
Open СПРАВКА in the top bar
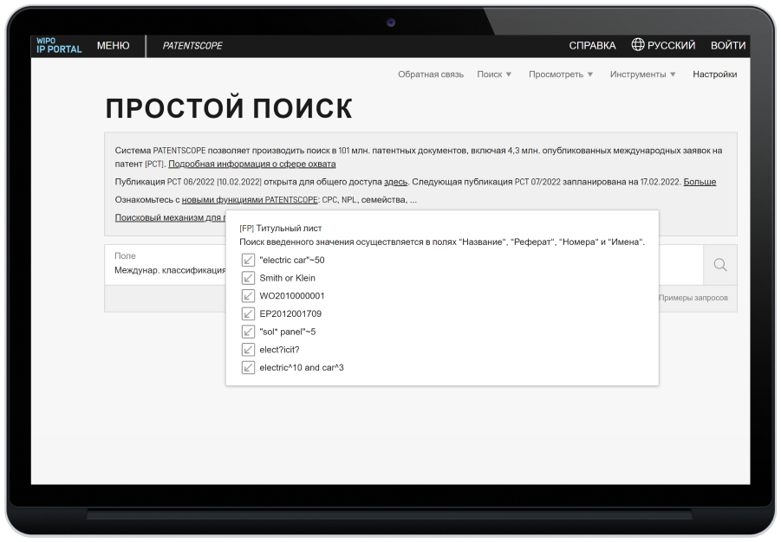[592, 46]
